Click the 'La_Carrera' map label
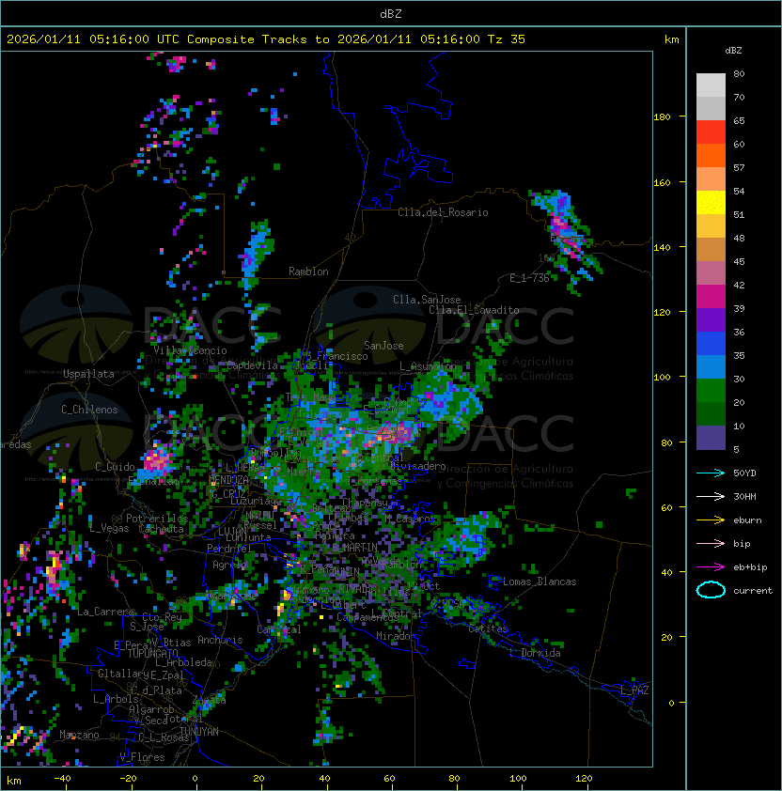782x791 pixels. point(106,612)
